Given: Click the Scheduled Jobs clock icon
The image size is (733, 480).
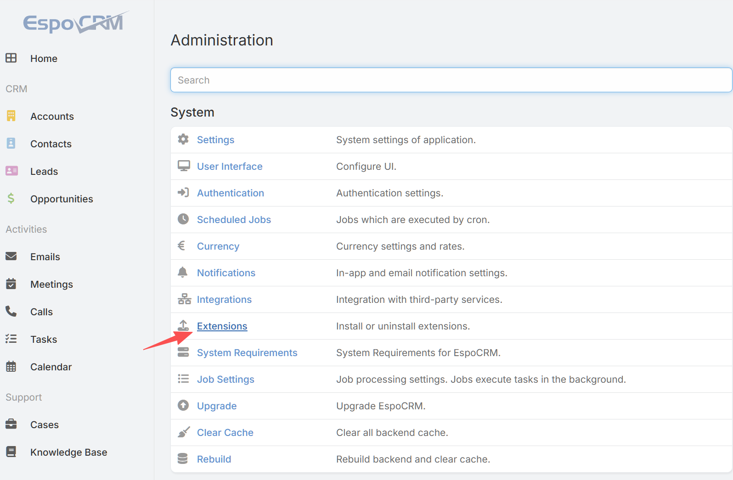Looking at the screenshot, I should pos(183,219).
